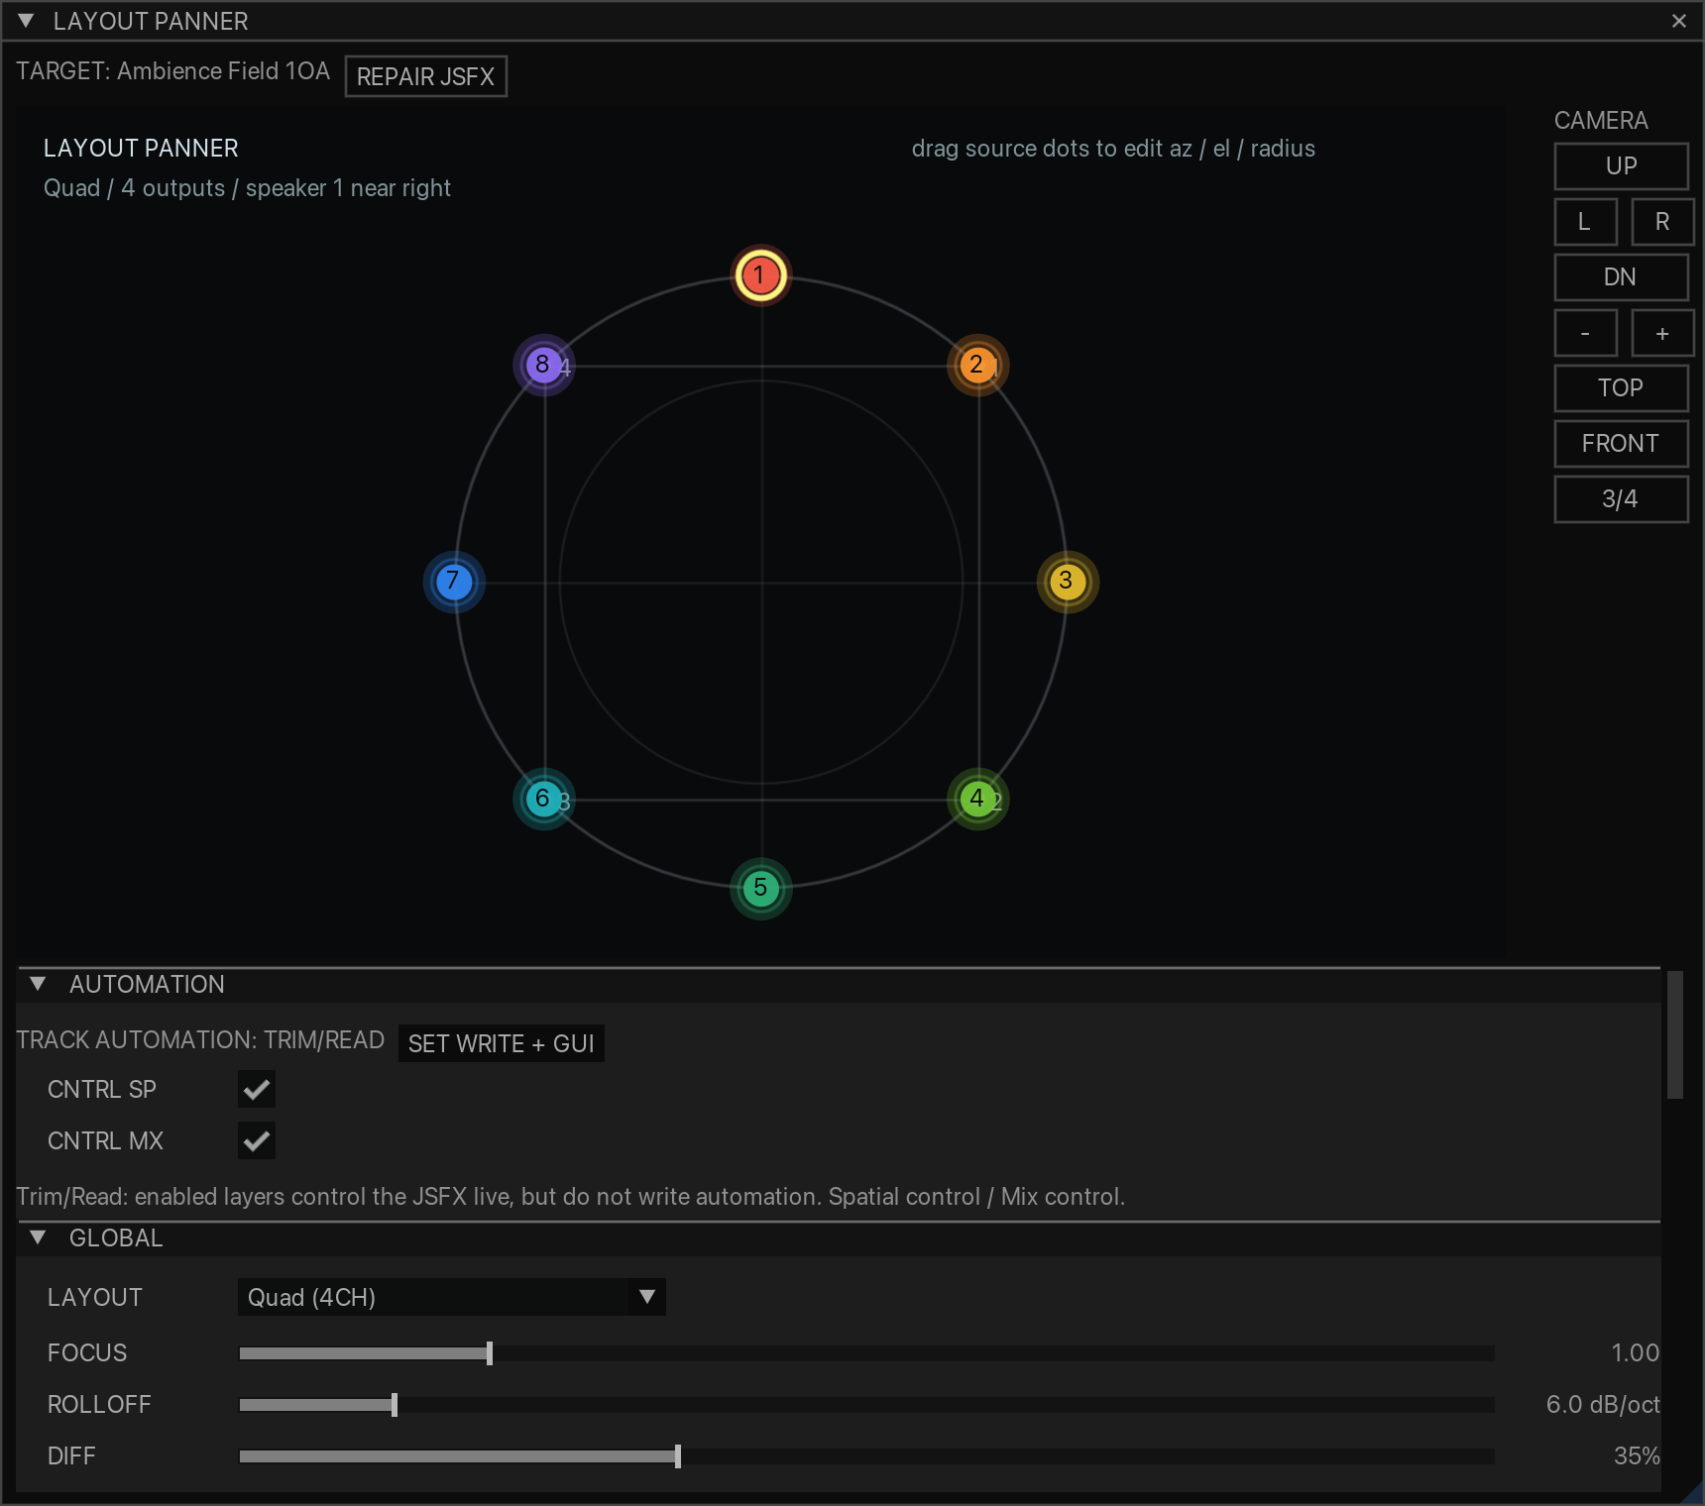Screen dimensions: 1705x1506
Task: Select the purple source dot 8
Action: point(543,365)
